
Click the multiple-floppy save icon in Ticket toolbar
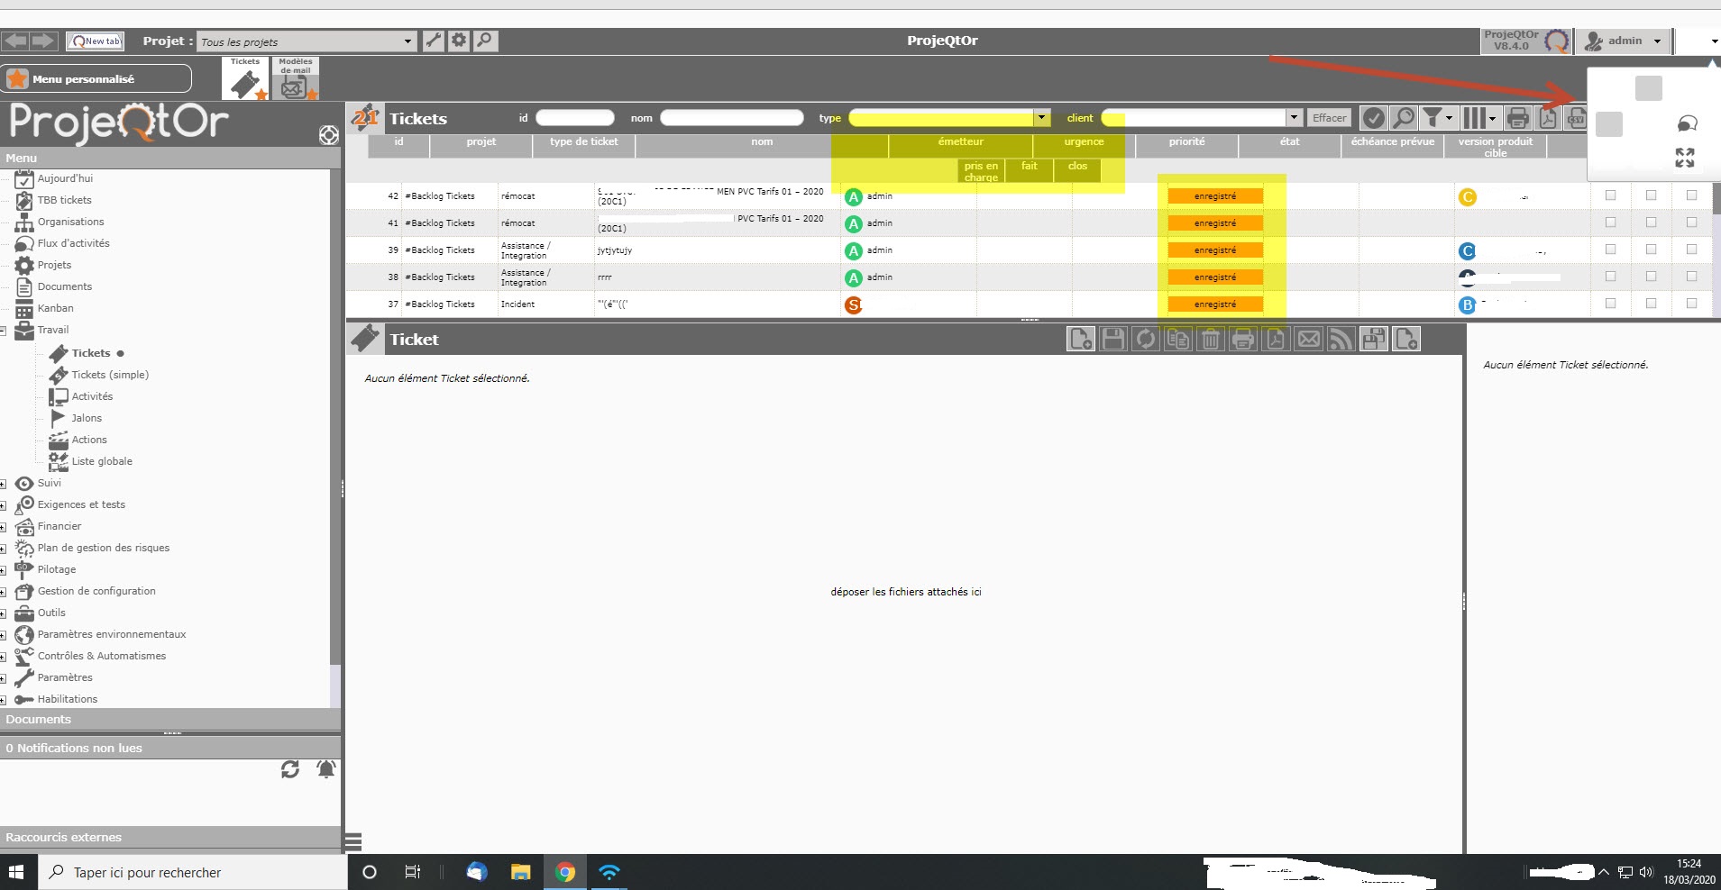(x=1373, y=340)
